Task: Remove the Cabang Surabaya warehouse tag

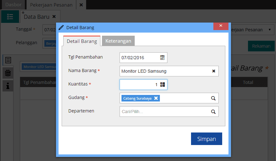Action: tap(156, 98)
